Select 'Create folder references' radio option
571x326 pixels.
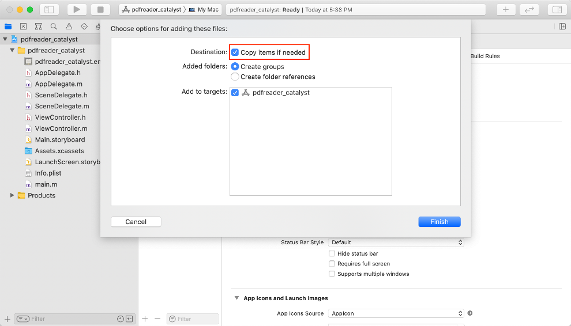point(235,77)
